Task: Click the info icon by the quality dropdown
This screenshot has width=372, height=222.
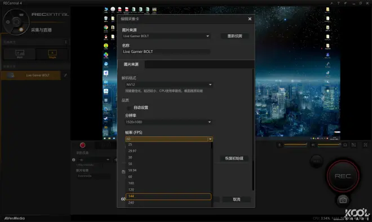Action: click(x=73, y=159)
